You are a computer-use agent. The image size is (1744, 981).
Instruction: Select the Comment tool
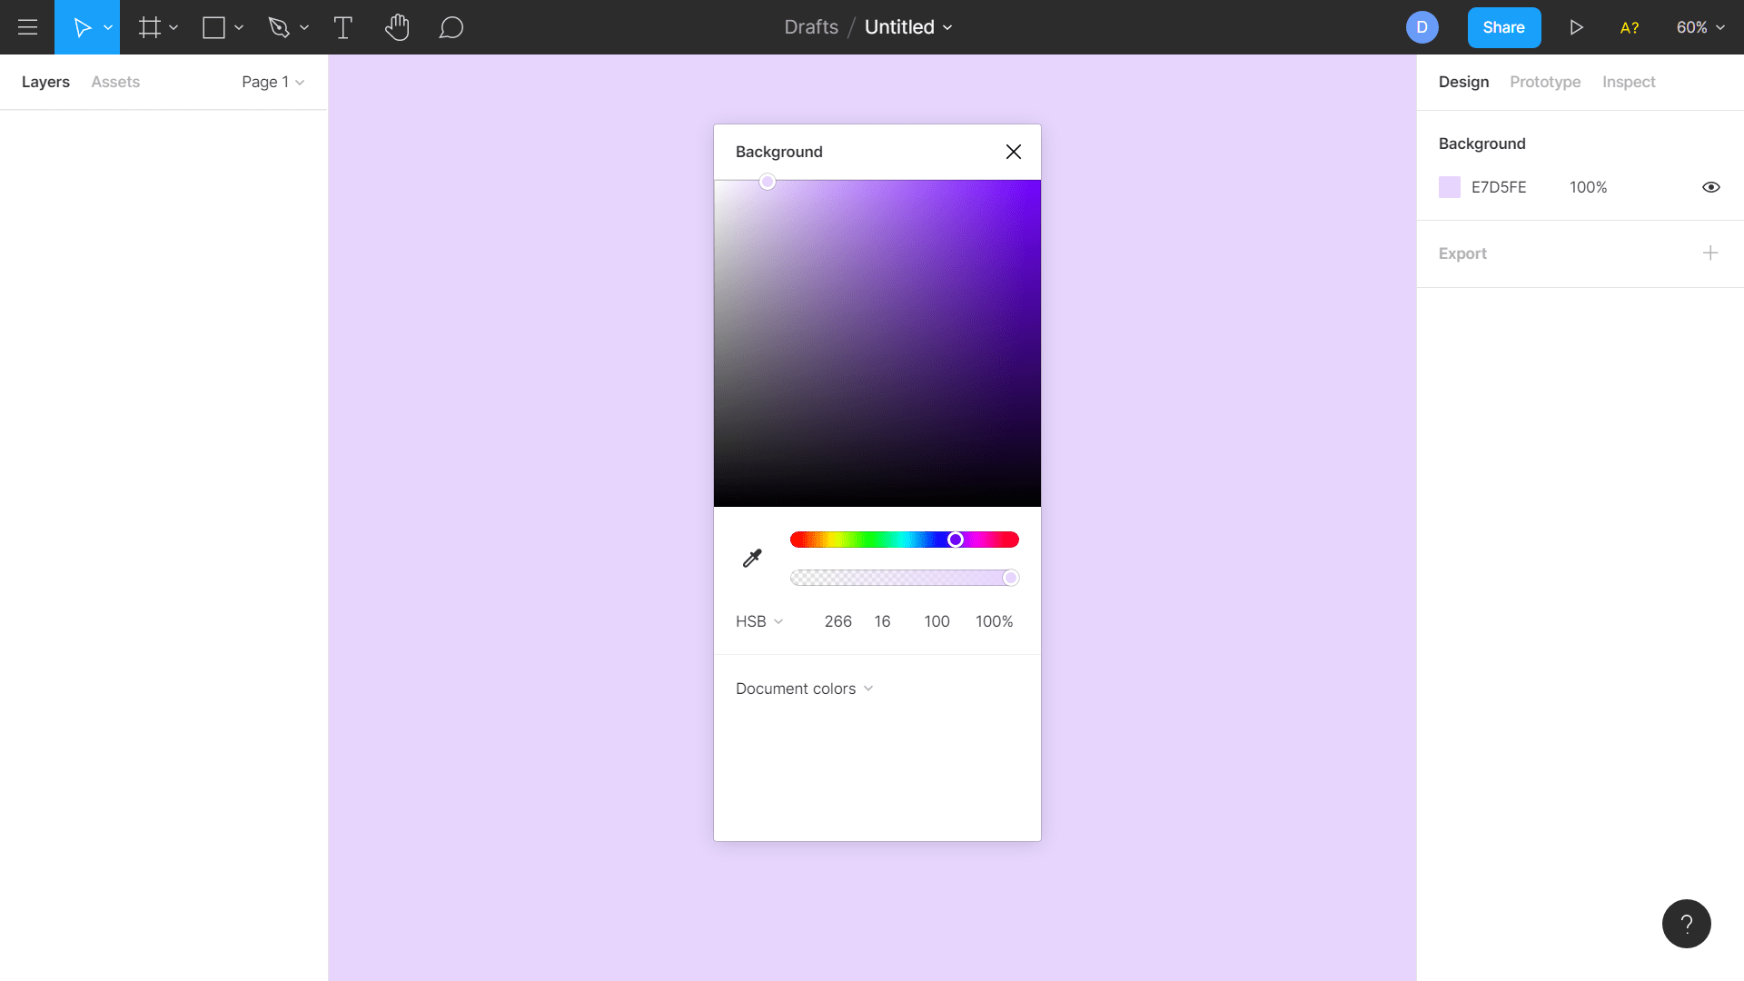pos(451,27)
